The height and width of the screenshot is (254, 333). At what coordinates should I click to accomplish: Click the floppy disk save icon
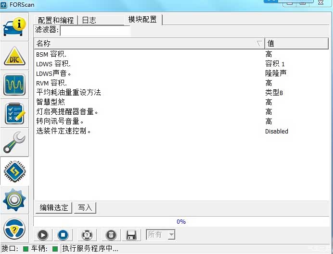coord(131,235)
